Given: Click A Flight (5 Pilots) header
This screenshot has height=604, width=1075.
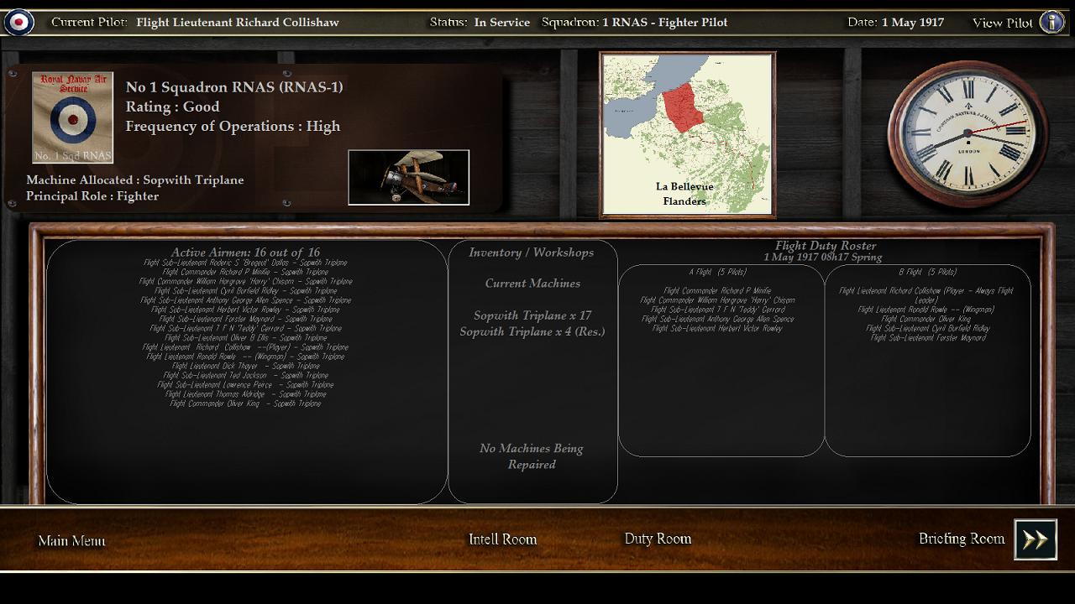Looking at the screenshot, I should (717, 272).
